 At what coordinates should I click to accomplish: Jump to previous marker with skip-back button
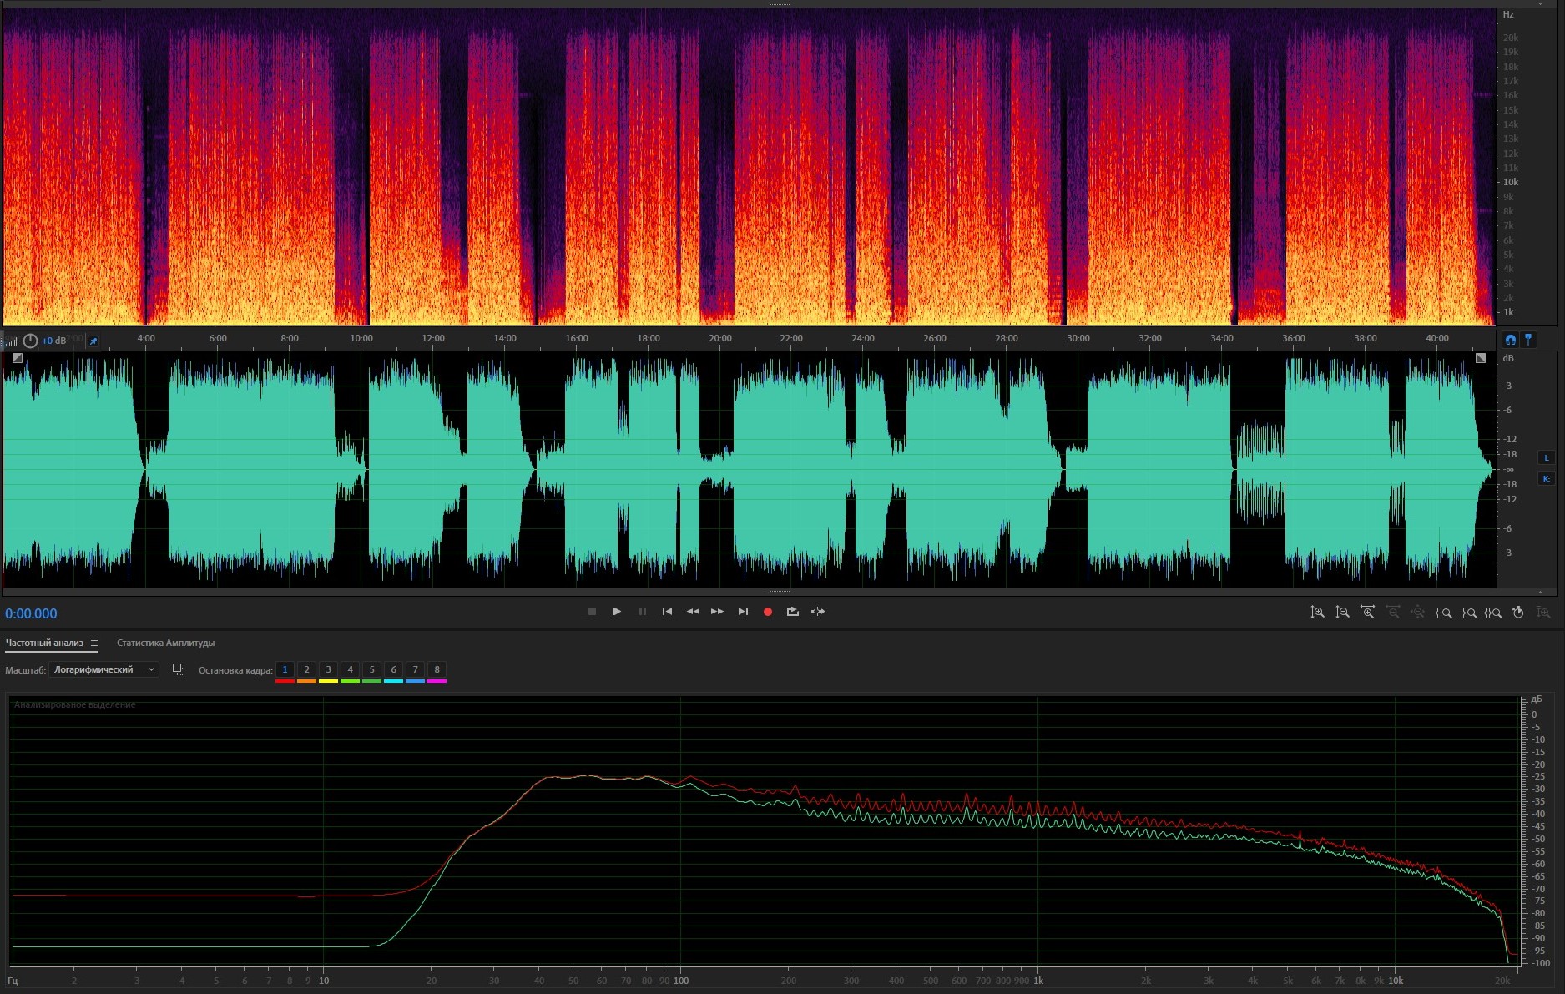click(667, 612)
